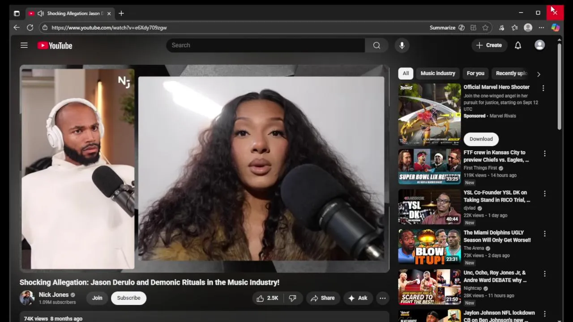Go to YouTube home via logo
This screenshot has height=322, width=573.
(x=55, y=45)
